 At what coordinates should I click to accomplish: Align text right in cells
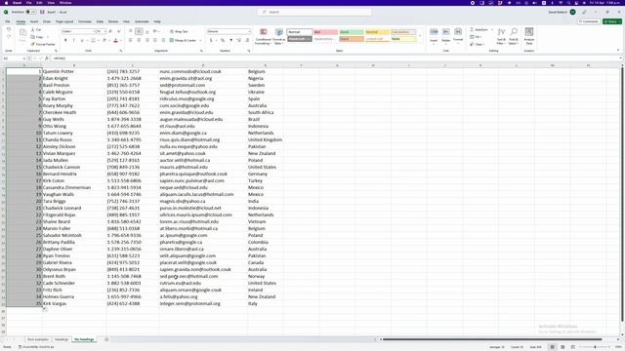coord(147,40)
